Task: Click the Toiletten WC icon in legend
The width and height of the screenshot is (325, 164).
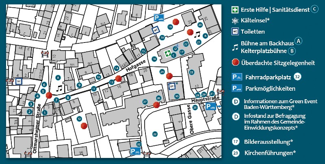Action: (235, 31)
